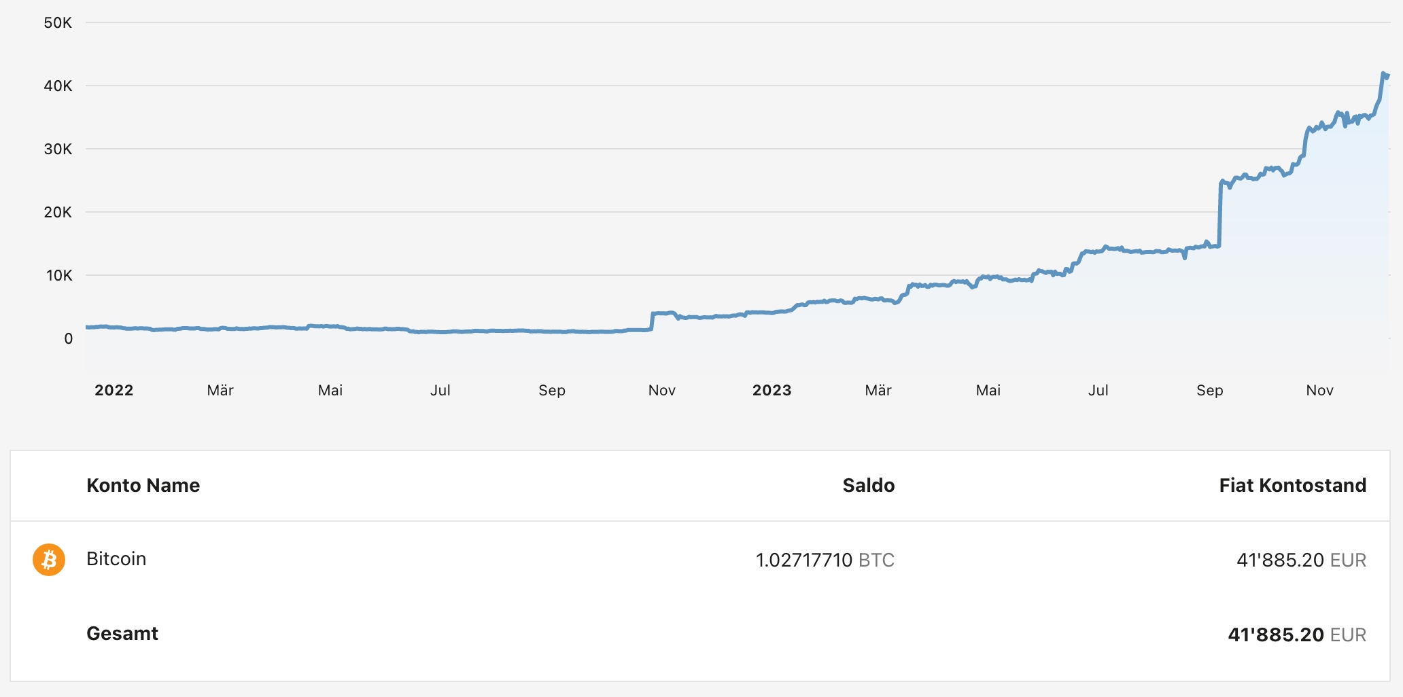Sort by the Konto Name column header
This screenshot has height=697, width=1403.
coord(143,485)
